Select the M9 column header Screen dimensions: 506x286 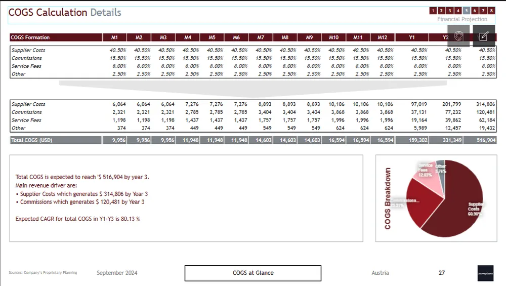point(309,37)
